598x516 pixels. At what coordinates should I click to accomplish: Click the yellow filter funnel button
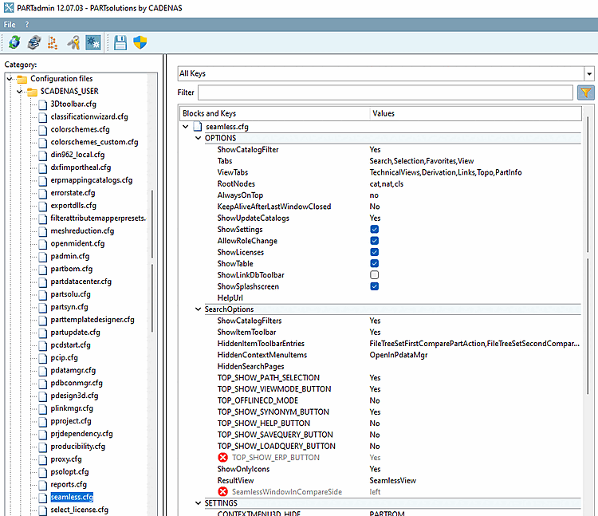point(585,93)
